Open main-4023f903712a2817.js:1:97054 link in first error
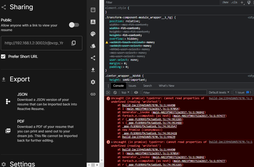The image size is (254, 167). point(153,109)
